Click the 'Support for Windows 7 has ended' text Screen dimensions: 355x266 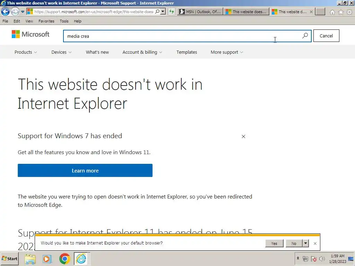click(70, 136)
